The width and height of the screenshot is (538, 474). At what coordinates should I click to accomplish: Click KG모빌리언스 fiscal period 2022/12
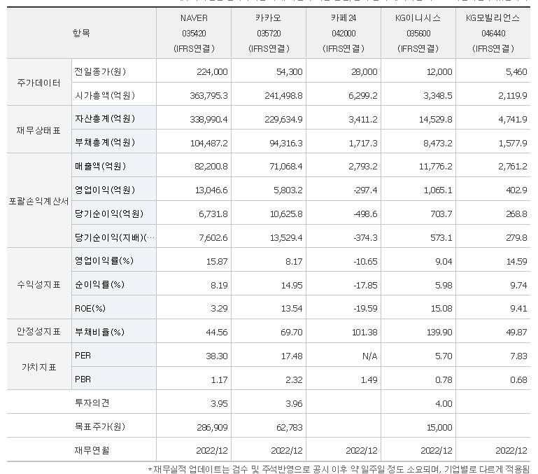[x=511, y=450]
